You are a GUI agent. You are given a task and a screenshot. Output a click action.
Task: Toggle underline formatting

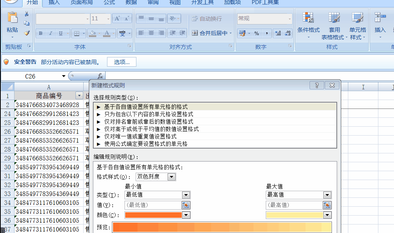(x=59, y=33)
